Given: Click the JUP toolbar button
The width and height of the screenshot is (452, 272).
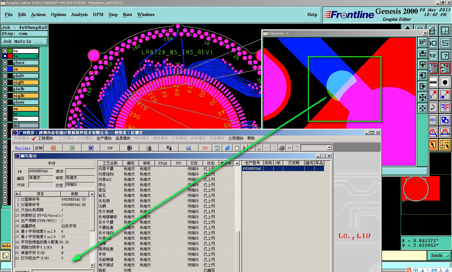Looking at the screenshot, I should click(110, 148).
